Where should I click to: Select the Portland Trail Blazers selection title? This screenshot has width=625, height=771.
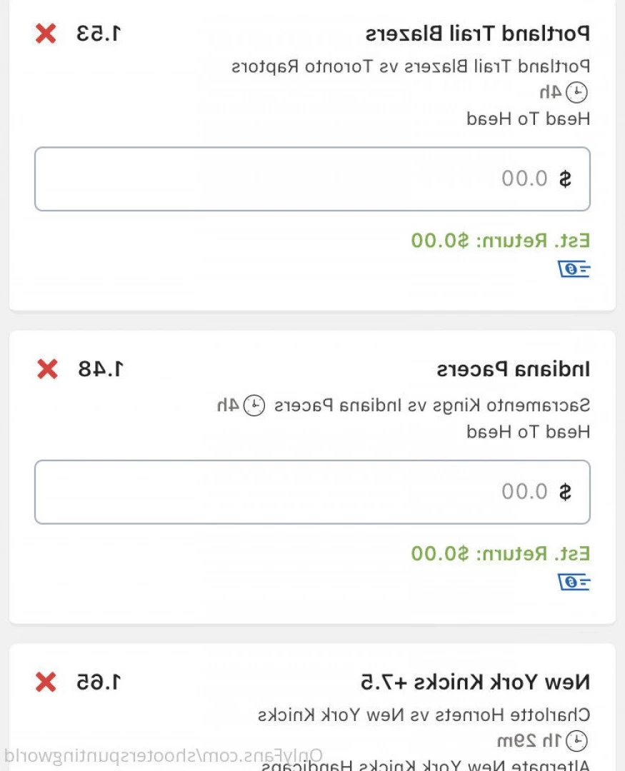[x=477, y=34]
